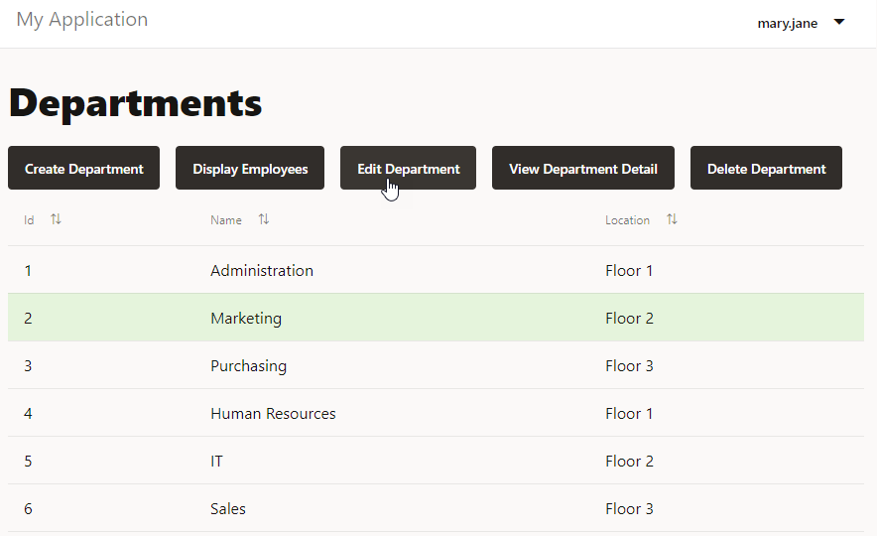Image resolution: width=877 pixels, height=536 pixels.
Task: Select the Administration row name
Action: click(262, 271)
